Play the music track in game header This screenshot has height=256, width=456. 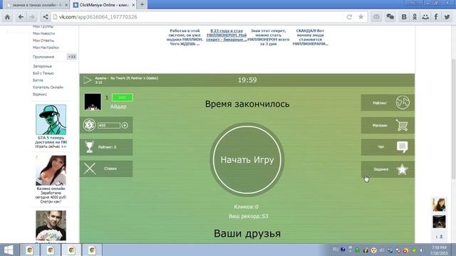pyautogui.click(x=87, y=80)
